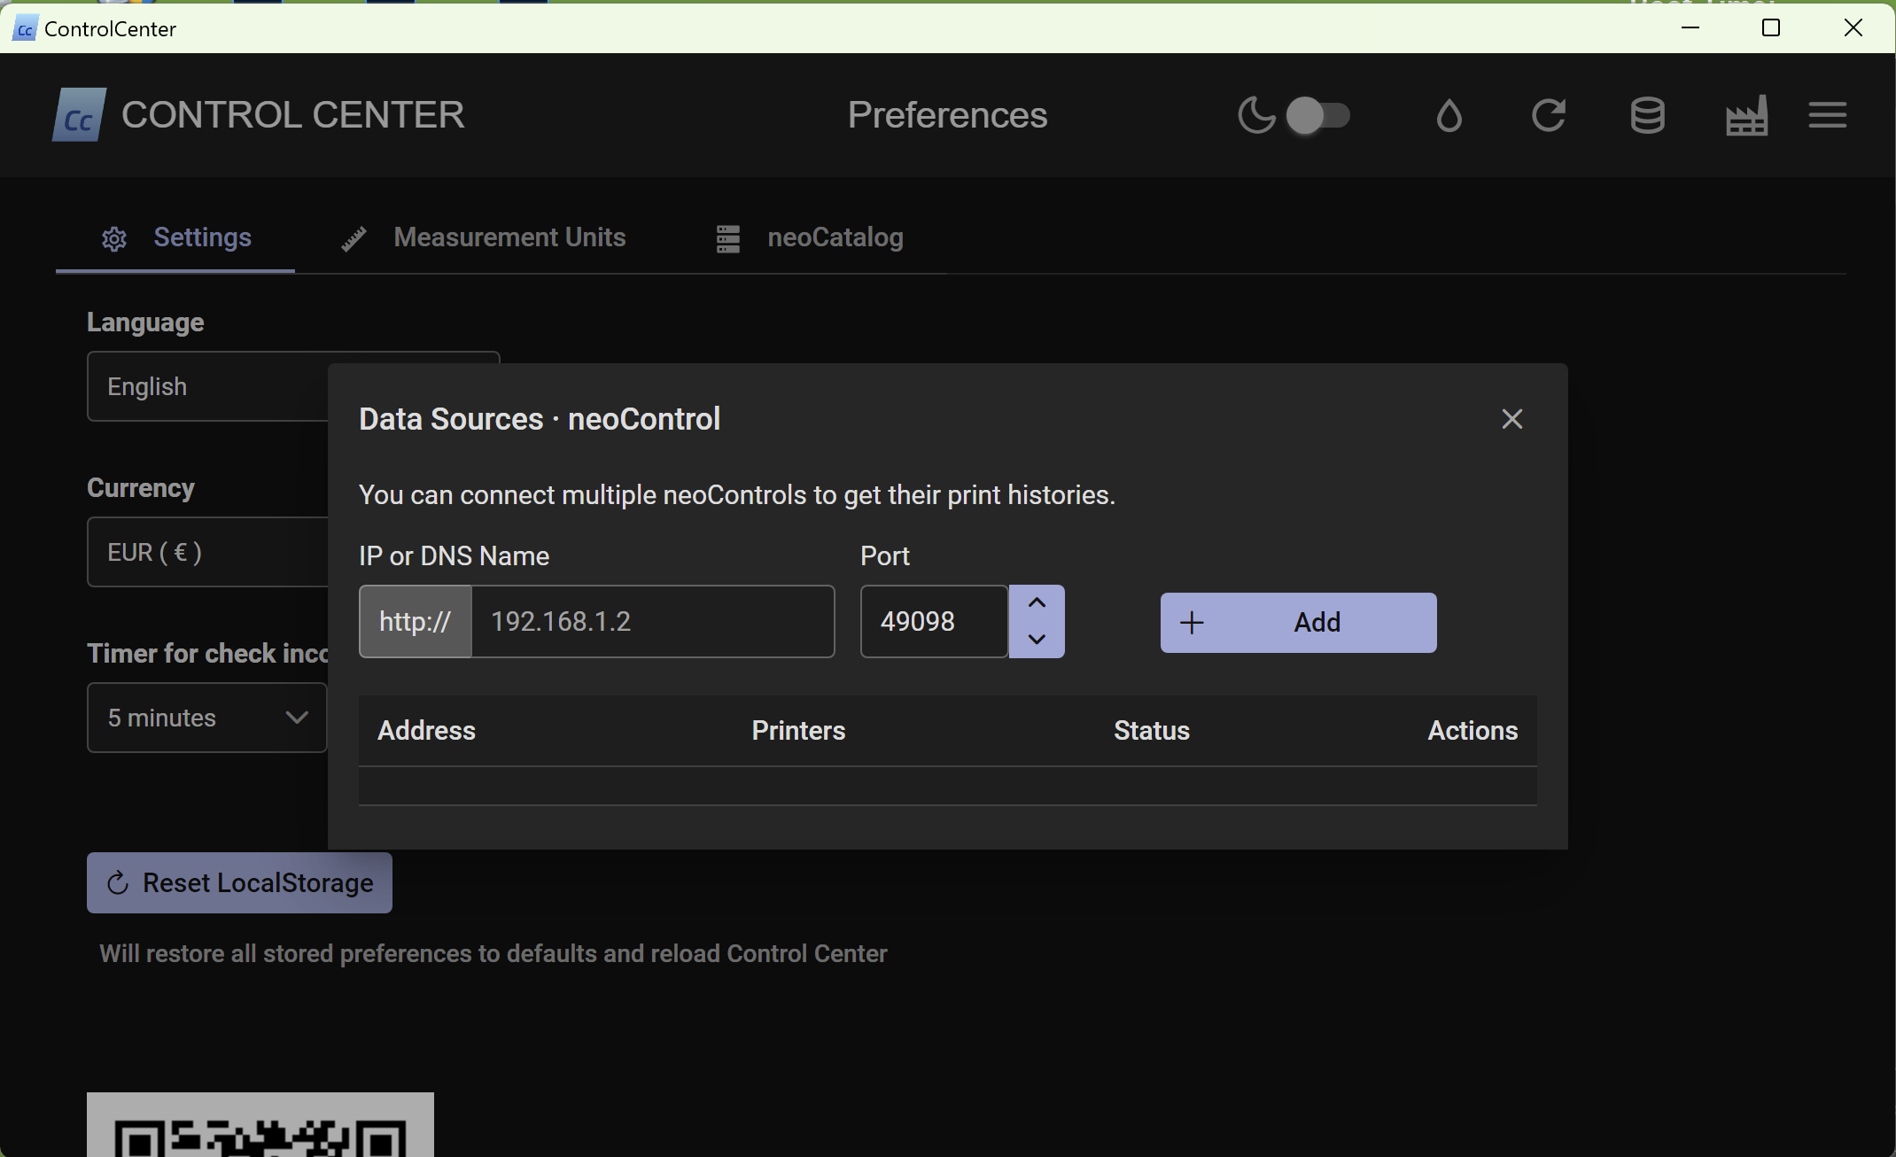This screenshot has height=1157, width=1896.
Task: Click the factory icon in header
Action: point(1746,115)
